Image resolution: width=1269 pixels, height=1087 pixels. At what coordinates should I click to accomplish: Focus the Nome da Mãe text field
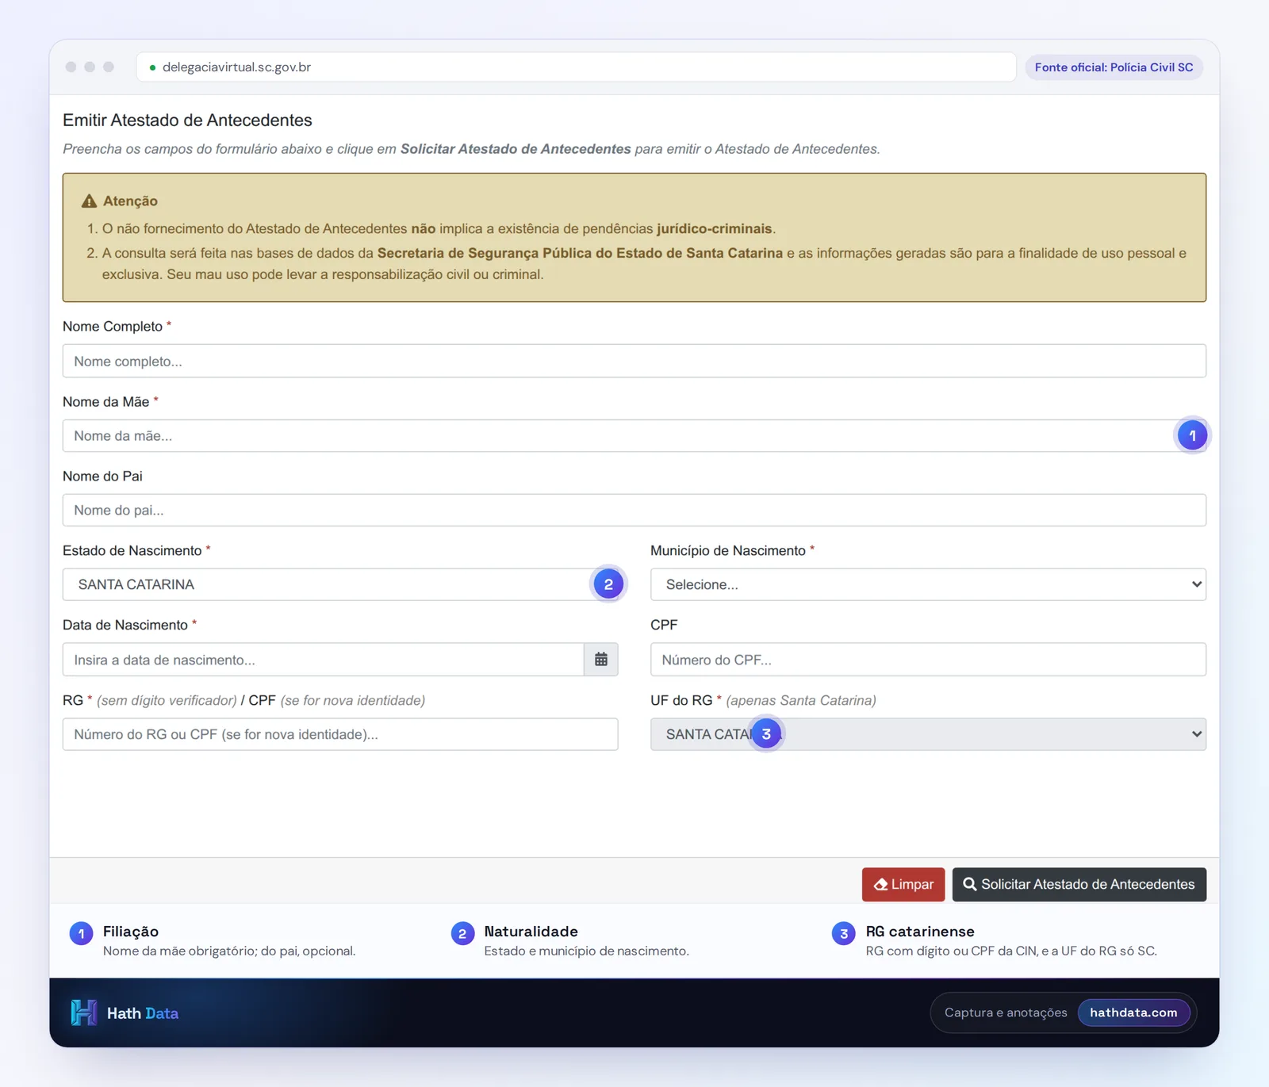pyautogui.click(x=634, y=436)
